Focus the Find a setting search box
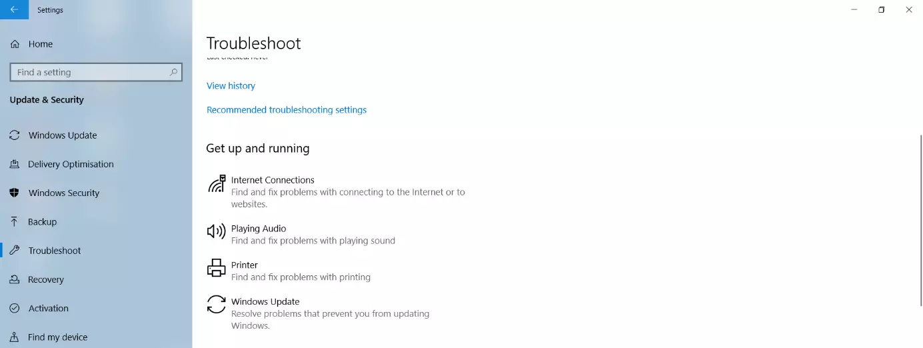 (90, 72)
